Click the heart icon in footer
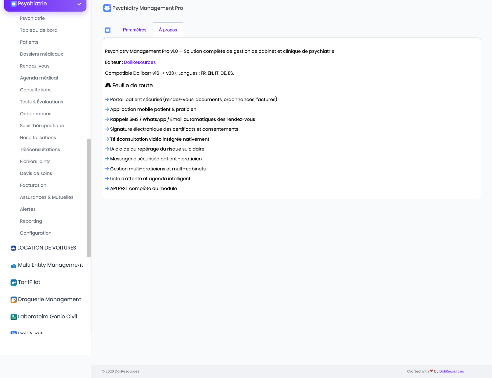The width and height of the screenshot is (492, 378). [431, 371]
